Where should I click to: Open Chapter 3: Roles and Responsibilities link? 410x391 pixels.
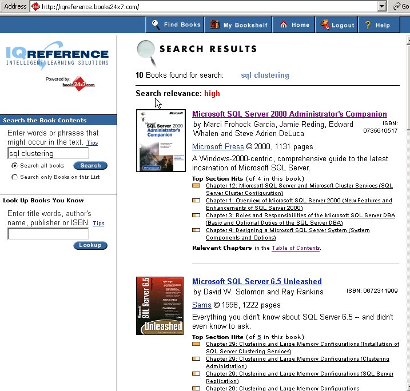[300, 219]
